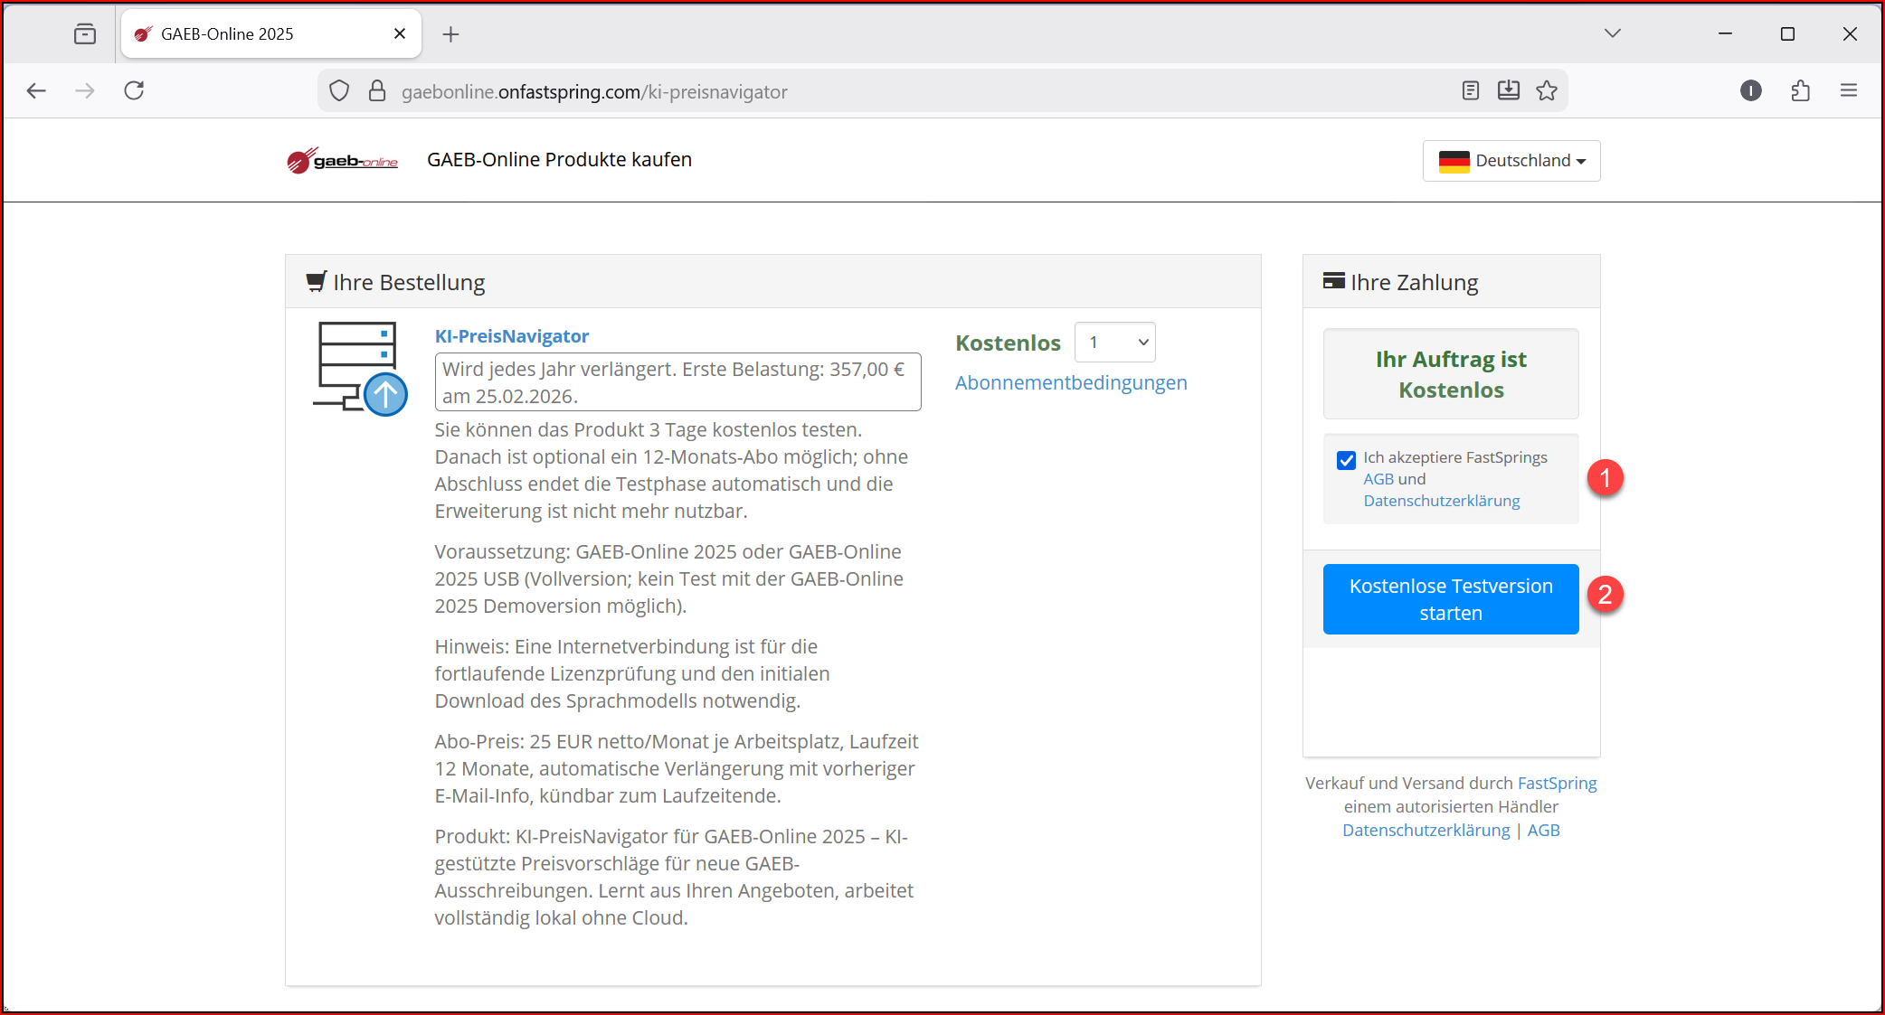
Task: Click the KI-PreisNavigator product title link
Action: tap(511, 336)
